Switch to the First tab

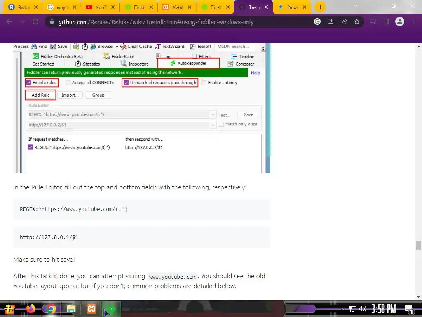tap(215, 7)
